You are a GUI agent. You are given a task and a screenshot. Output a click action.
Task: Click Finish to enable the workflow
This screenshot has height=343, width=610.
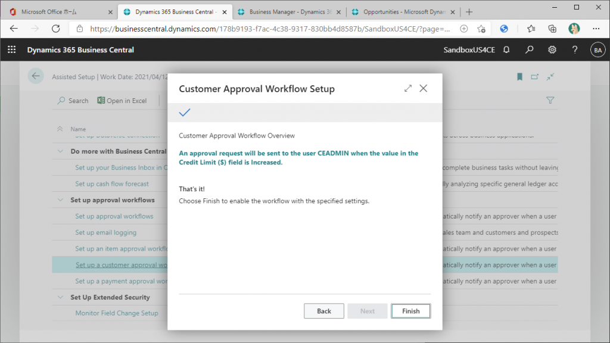[x=411, y=311]
